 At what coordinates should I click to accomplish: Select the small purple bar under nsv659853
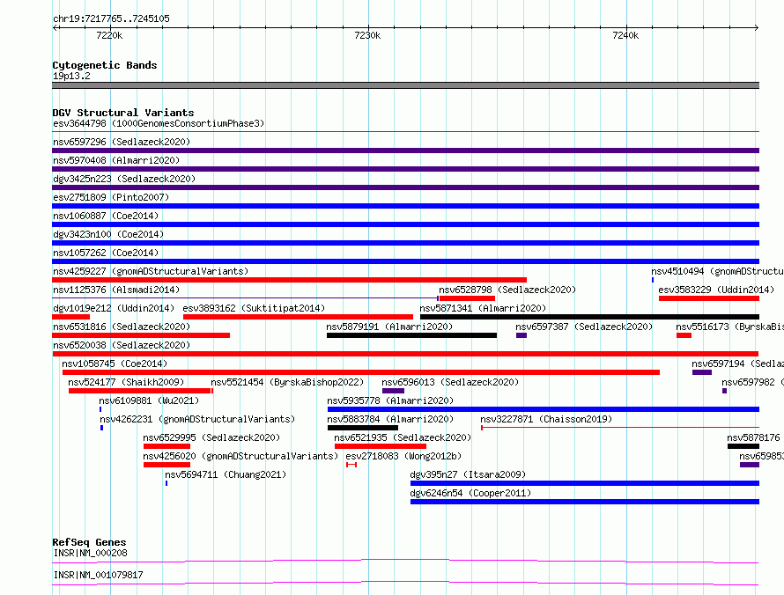pyautogui.click(x=750, y=465)
